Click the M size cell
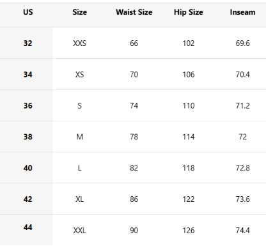This screenshot has height=246, width=266. 79,137
